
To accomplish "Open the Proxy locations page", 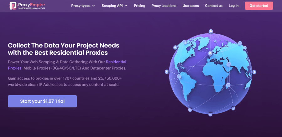I will [164, 6].
